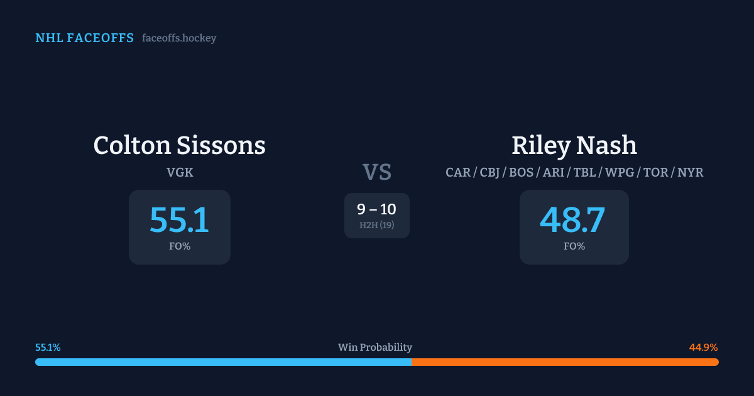Screen dimensions: 754x396
Task: Select the Win Probability label
Action: point(375,348)
